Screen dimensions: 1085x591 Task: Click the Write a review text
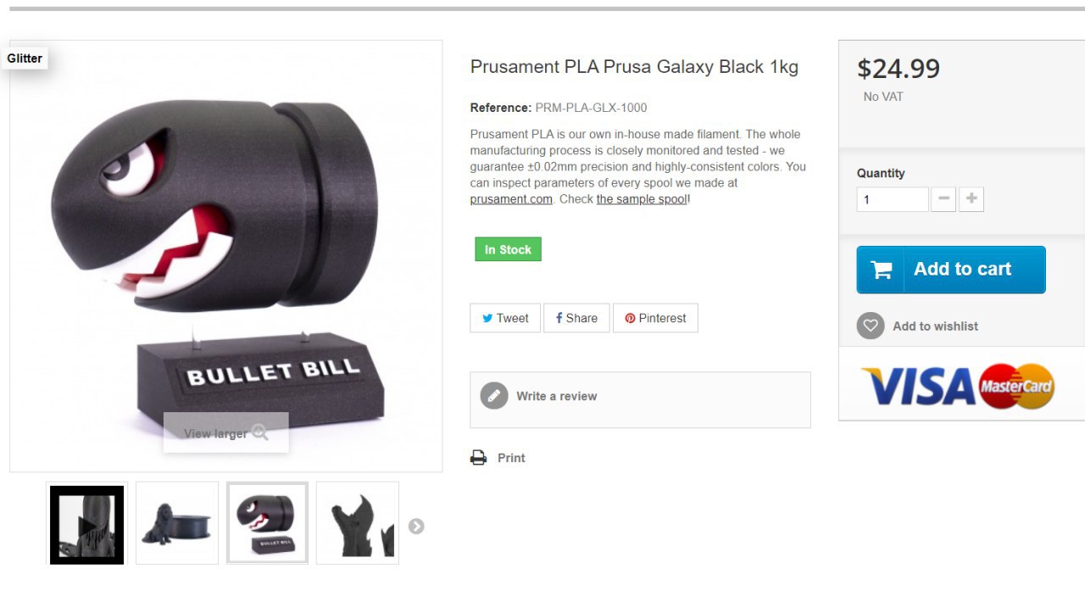coord(557,396)
